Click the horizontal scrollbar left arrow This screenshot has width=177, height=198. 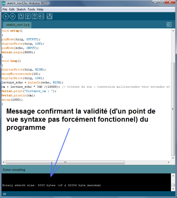coord(4,162)
